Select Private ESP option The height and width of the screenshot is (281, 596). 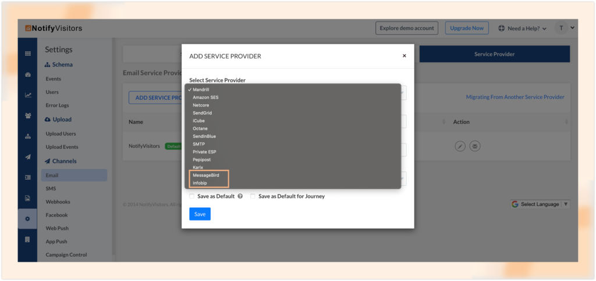[x=293, y=152]
